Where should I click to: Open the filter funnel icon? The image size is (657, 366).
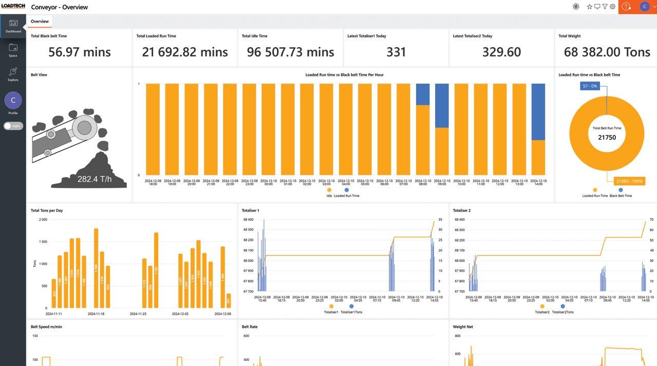click(605, 7)
